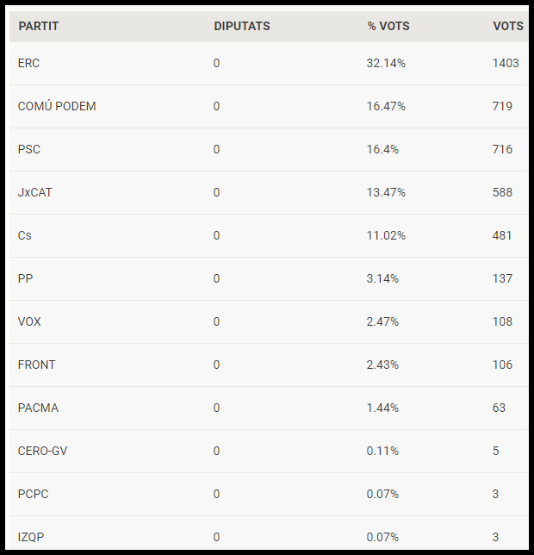Click the PSC party name
This screenshot has height=555, width=534.
pyautogui.click(x=29, y=149)
